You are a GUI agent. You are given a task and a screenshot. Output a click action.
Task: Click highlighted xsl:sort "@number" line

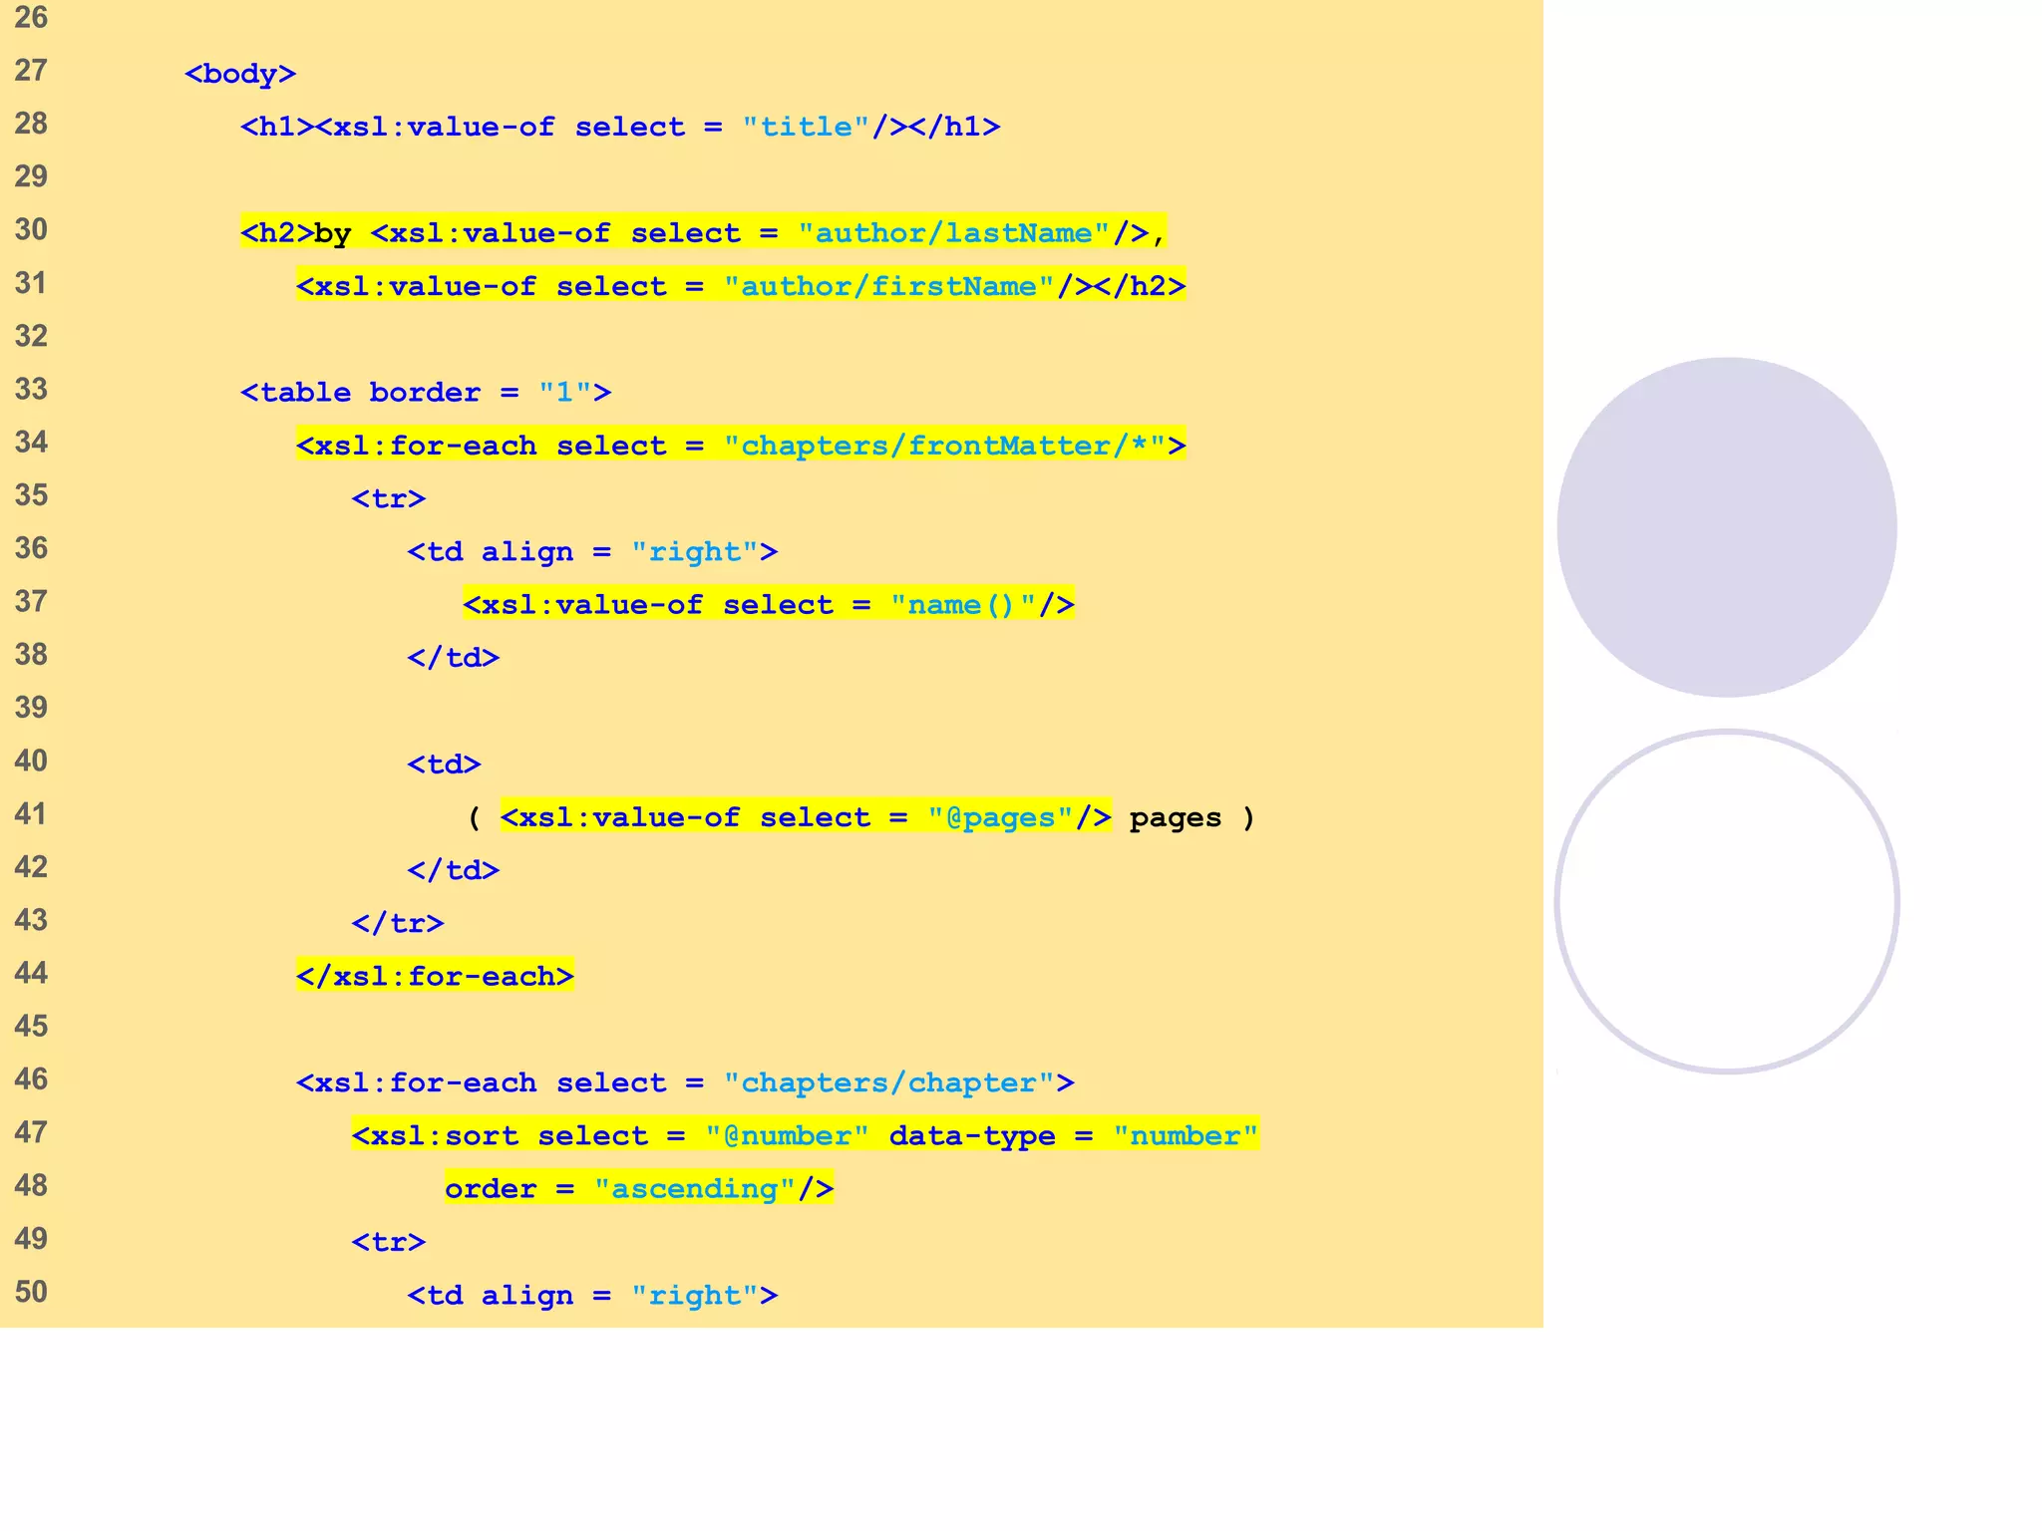(x=806, y=1135)
